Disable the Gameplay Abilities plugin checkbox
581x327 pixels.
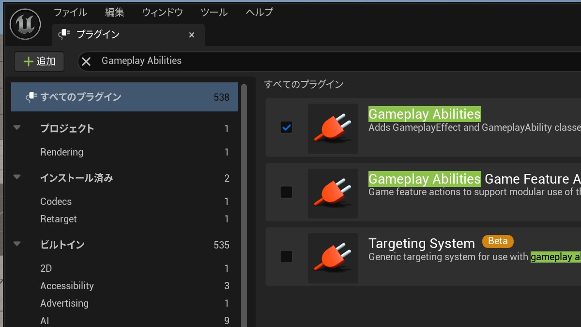287,127
